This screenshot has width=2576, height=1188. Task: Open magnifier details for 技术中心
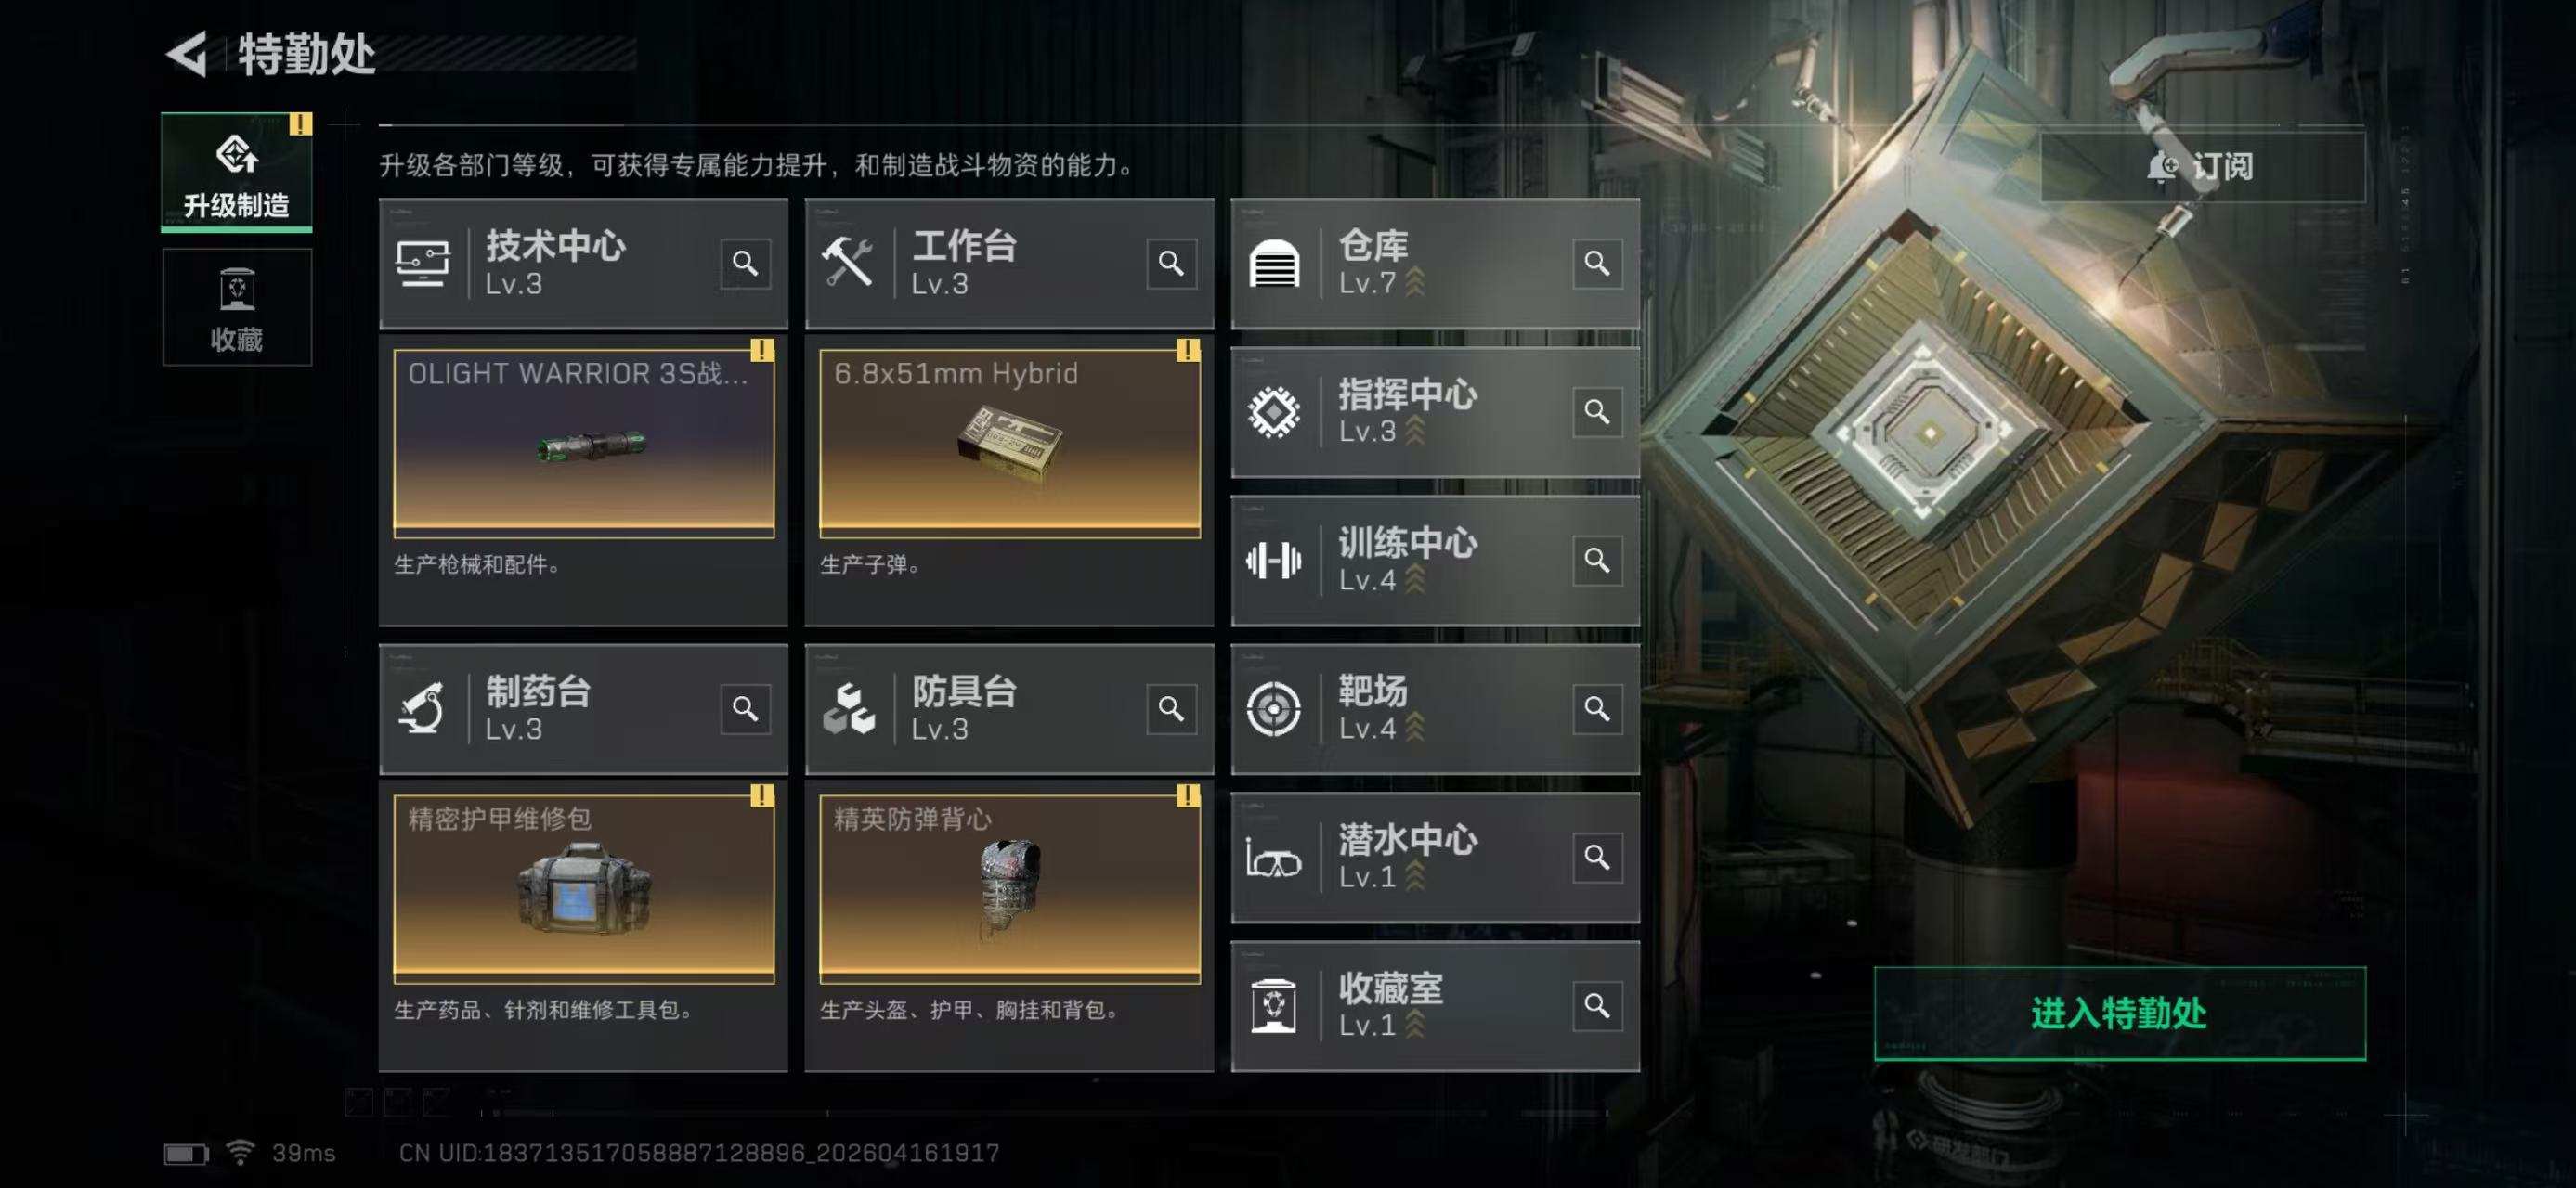[745, 264]
